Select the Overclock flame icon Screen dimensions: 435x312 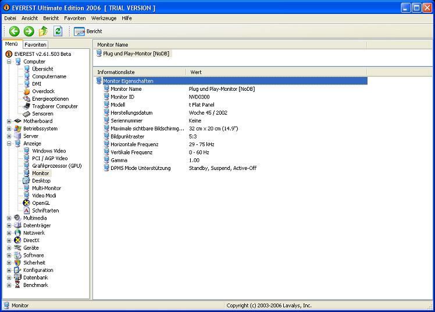[x=27, y=91]
